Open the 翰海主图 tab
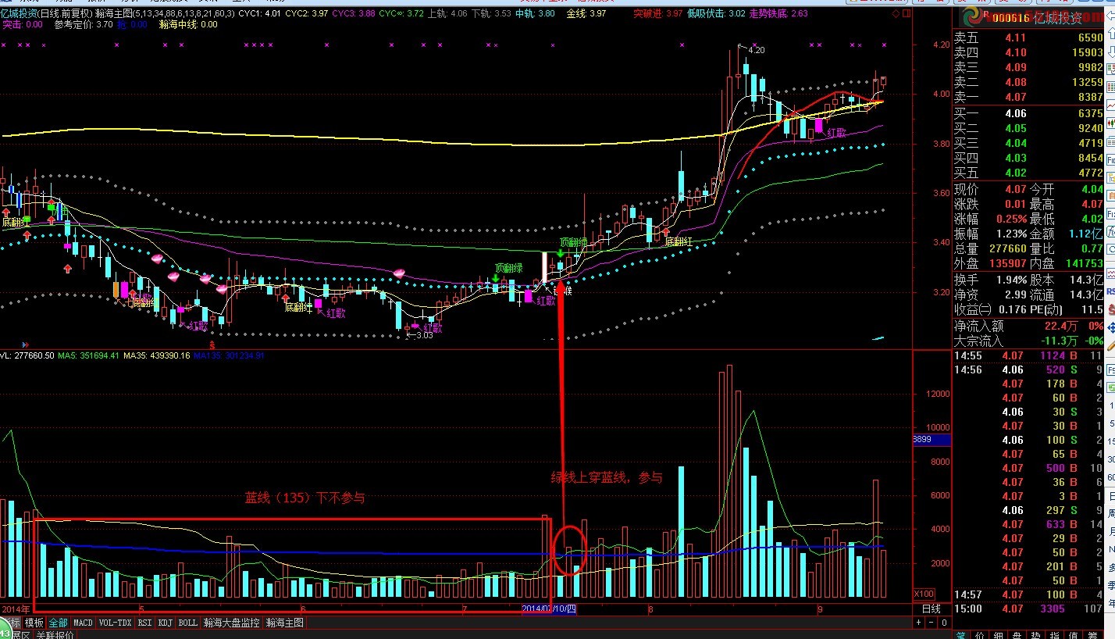Viewport: 1115px width, 639px height. pos(285,623)
